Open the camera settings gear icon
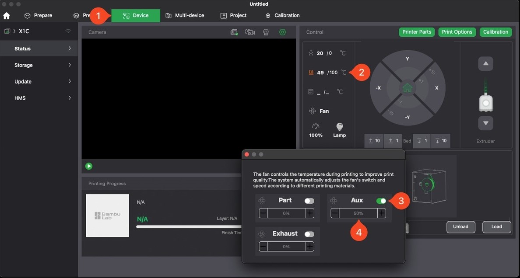This screenshot has height=278, width=520. [282, 32]
